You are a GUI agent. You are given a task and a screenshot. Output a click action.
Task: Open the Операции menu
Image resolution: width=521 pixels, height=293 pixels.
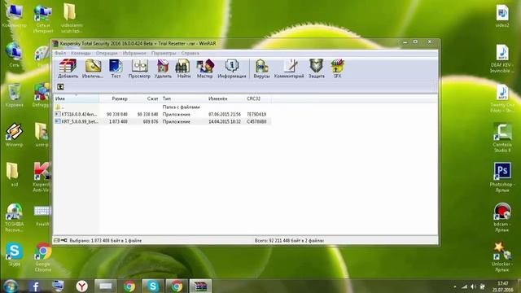[107, 53]
